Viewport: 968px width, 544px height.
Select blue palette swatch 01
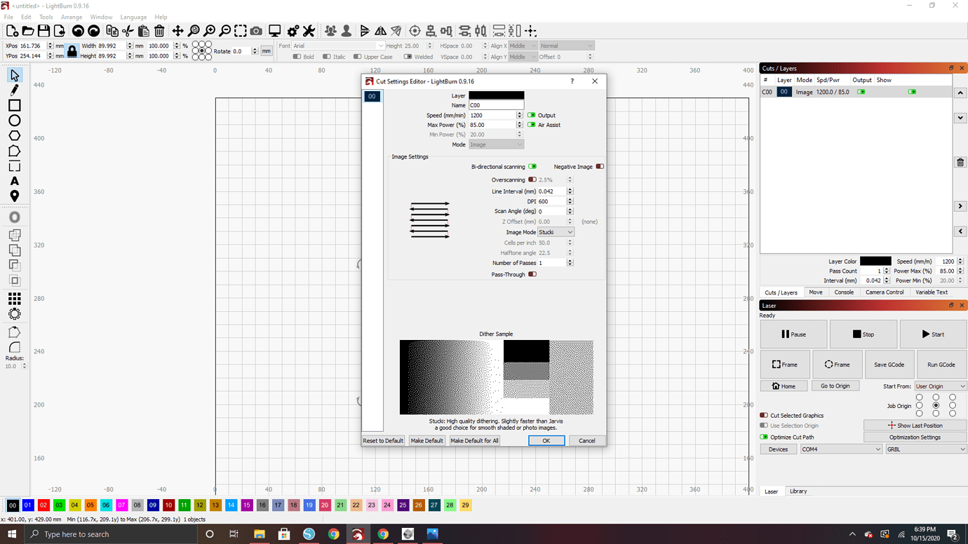click(28, 505)
